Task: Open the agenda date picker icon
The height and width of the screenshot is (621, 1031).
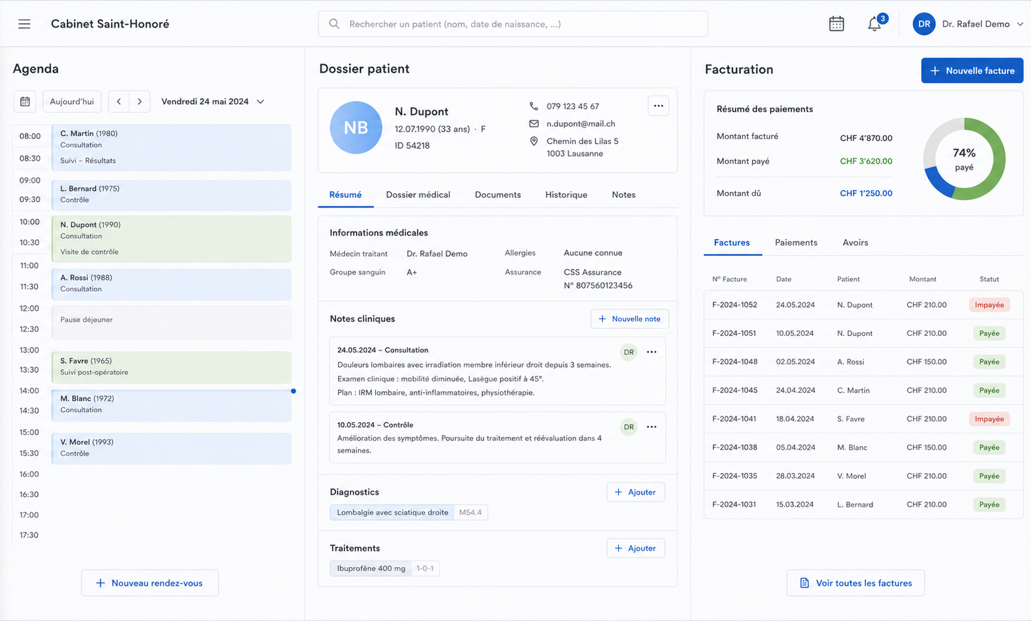Action: coord(25,102)
